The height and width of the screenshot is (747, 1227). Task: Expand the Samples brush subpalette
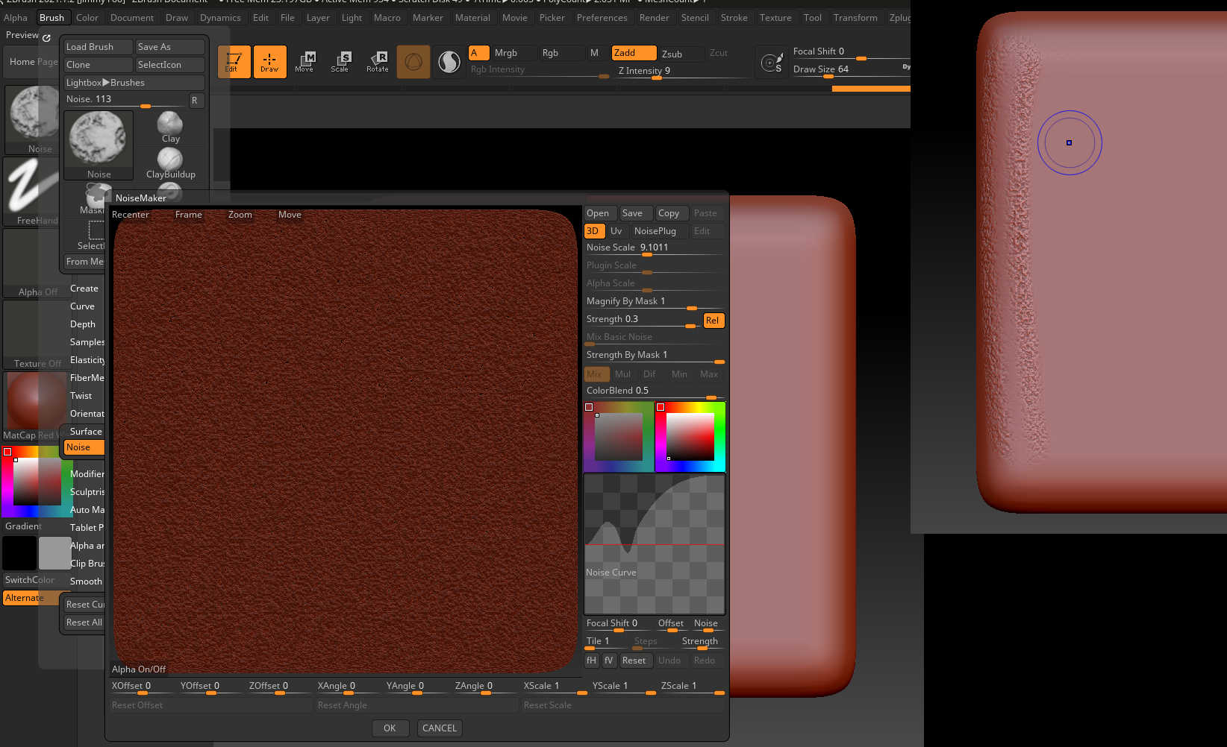[87, 342]
